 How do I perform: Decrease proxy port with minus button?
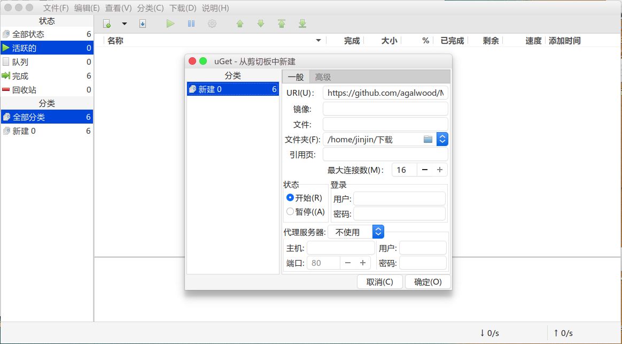tap(348, 263)
